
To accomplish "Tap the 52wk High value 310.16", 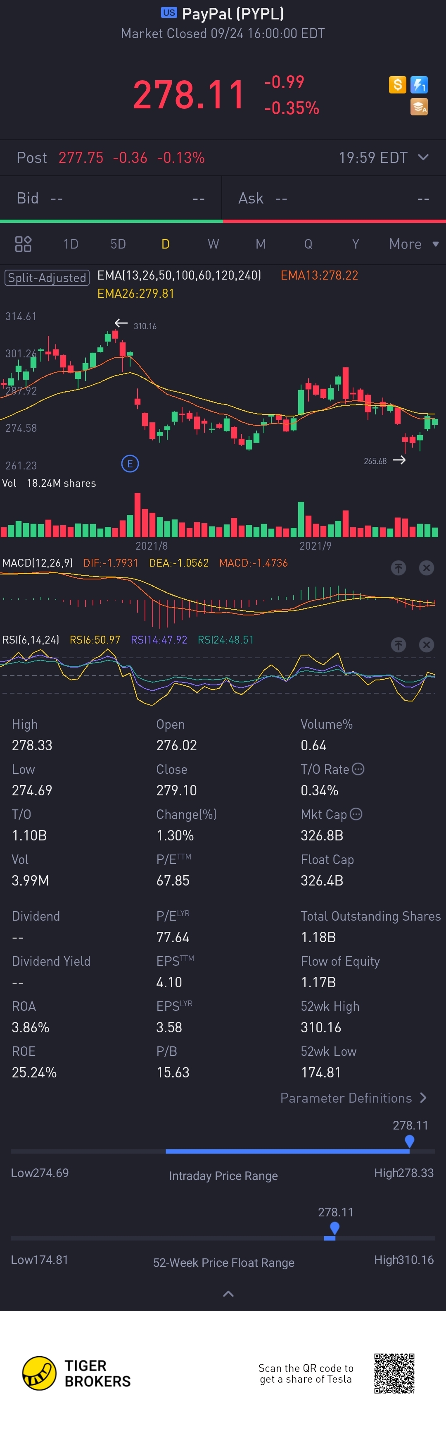I will point(321,1027).
